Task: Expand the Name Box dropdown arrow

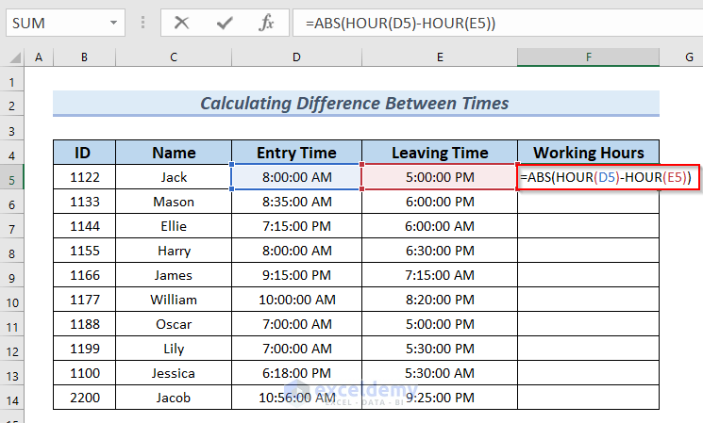Action: tap(113, 23)
